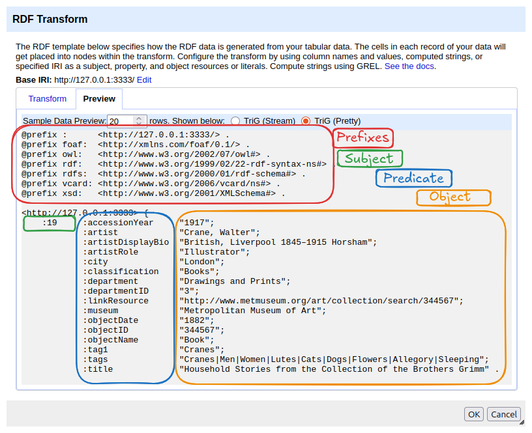Click the ':tag1' predicate text
This screenshot has height=433, width=532.
tap(95, 350)
